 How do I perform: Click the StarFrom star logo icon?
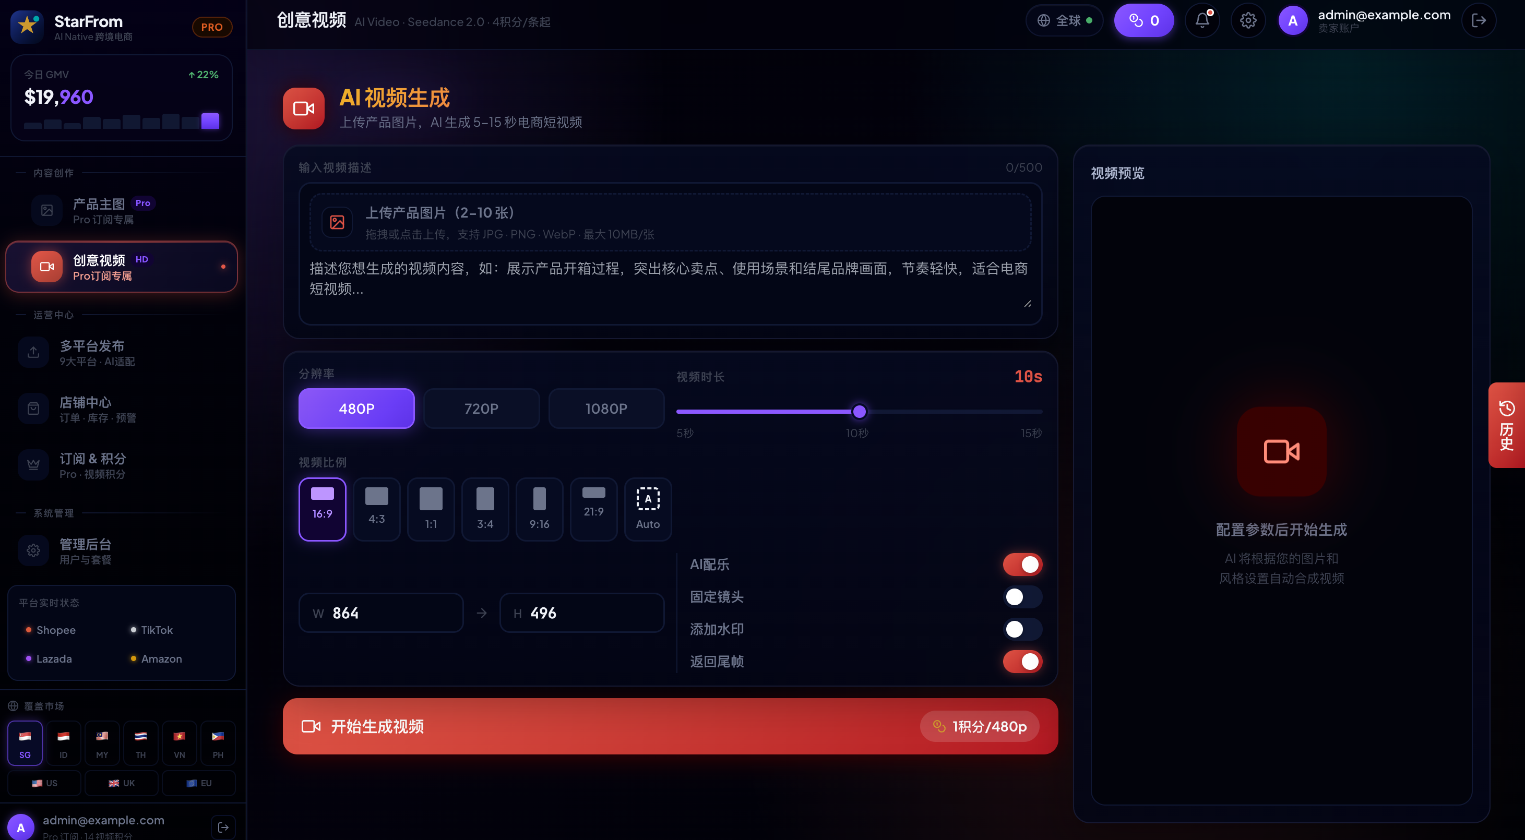pyautogui.click(x=27, y=27)
